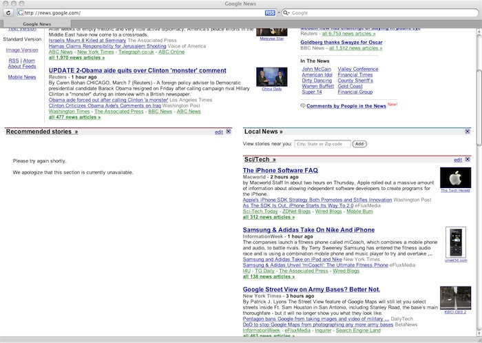482x343 pixels.
Task: Open Samsung & Adidas Take On Nike headline
Action: pyautogui.click(x=308, y=230)
